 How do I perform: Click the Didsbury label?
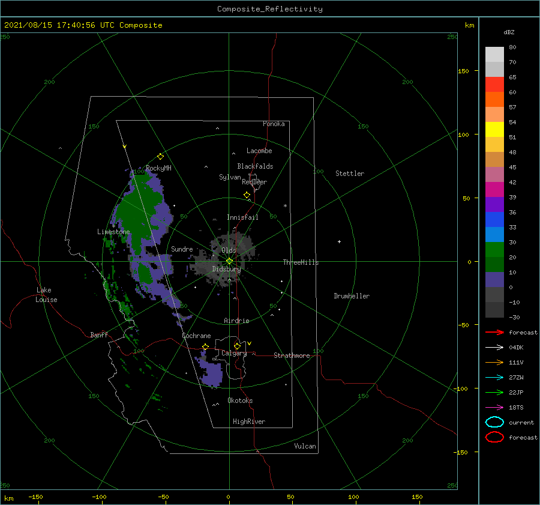tap(227, 269)
